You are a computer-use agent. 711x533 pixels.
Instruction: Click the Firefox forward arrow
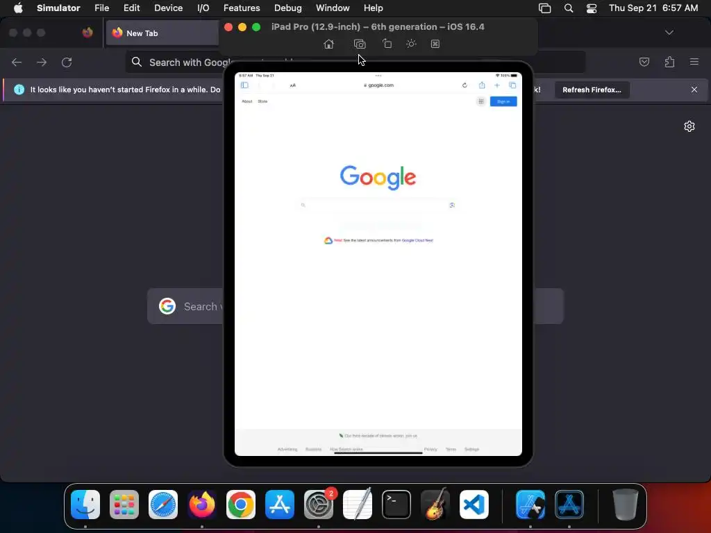pos(42,62)
